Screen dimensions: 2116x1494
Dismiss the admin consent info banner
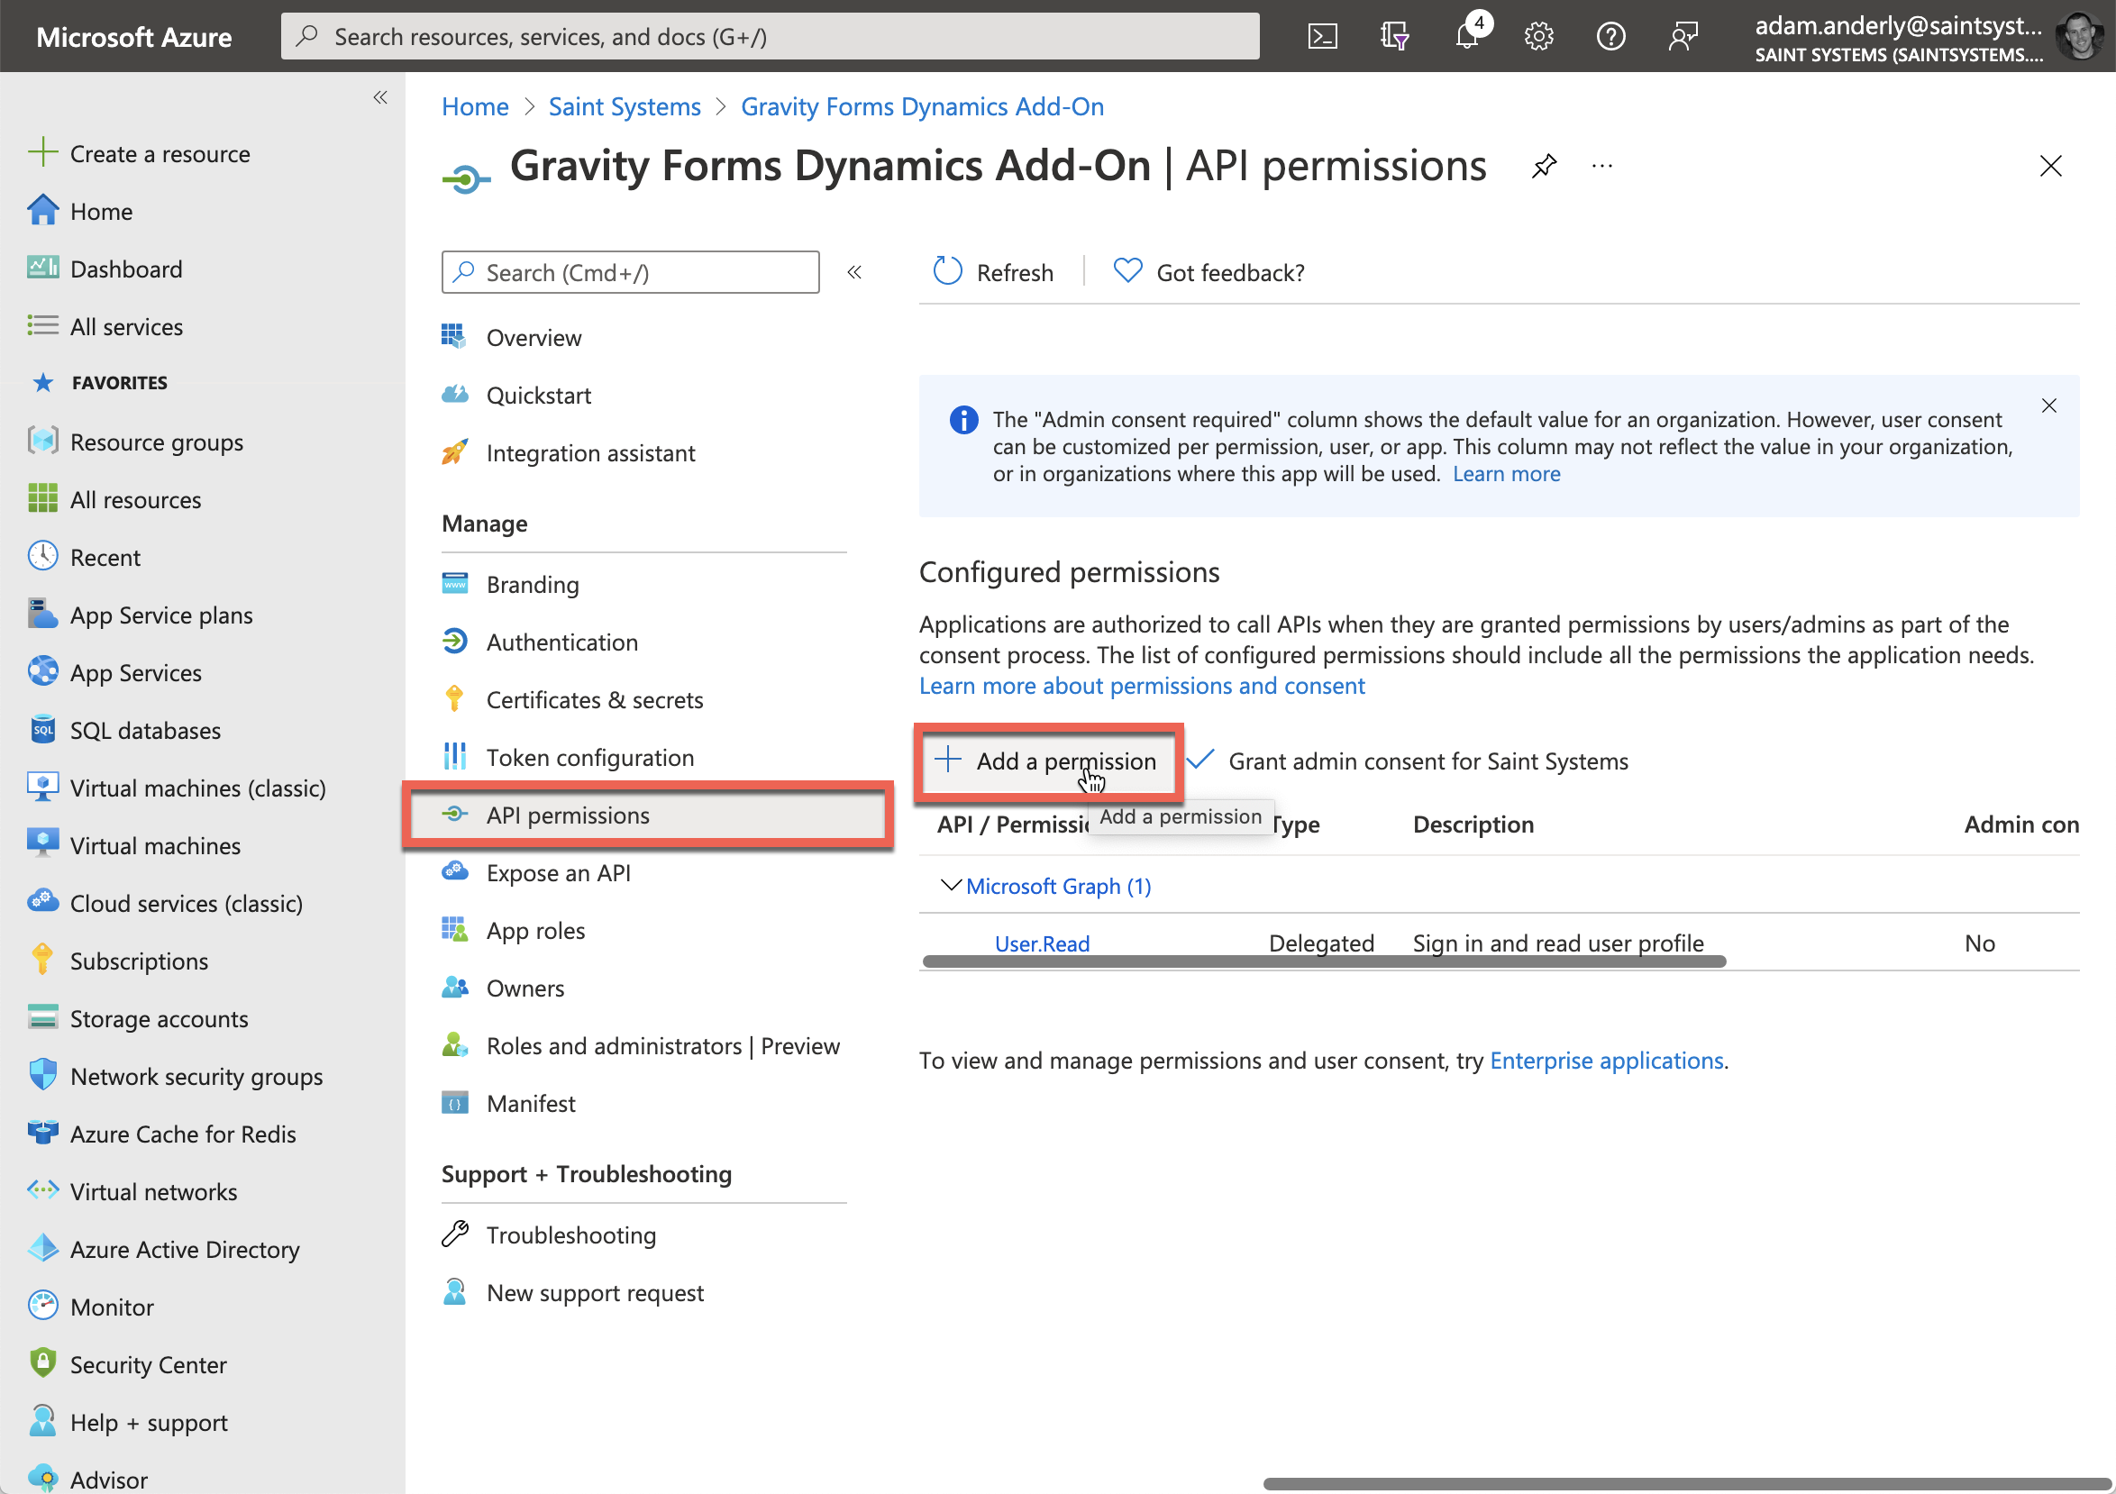click(2048, 405)
